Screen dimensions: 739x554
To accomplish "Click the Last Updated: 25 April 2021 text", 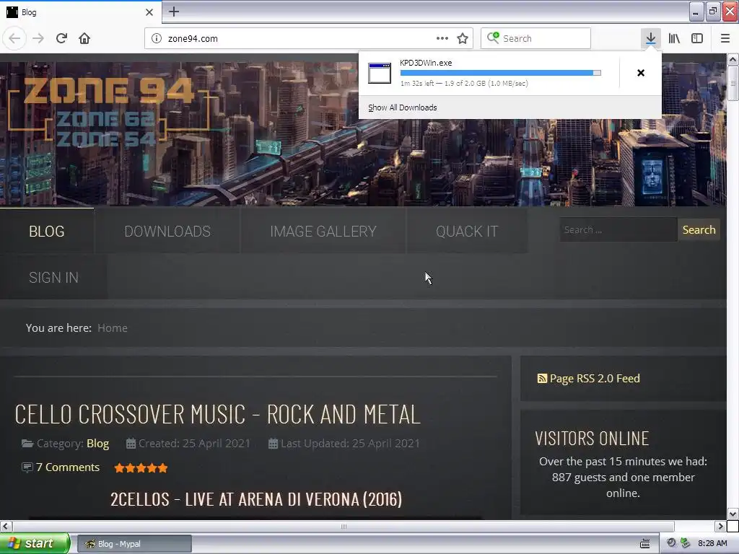I will click(350, 444).
